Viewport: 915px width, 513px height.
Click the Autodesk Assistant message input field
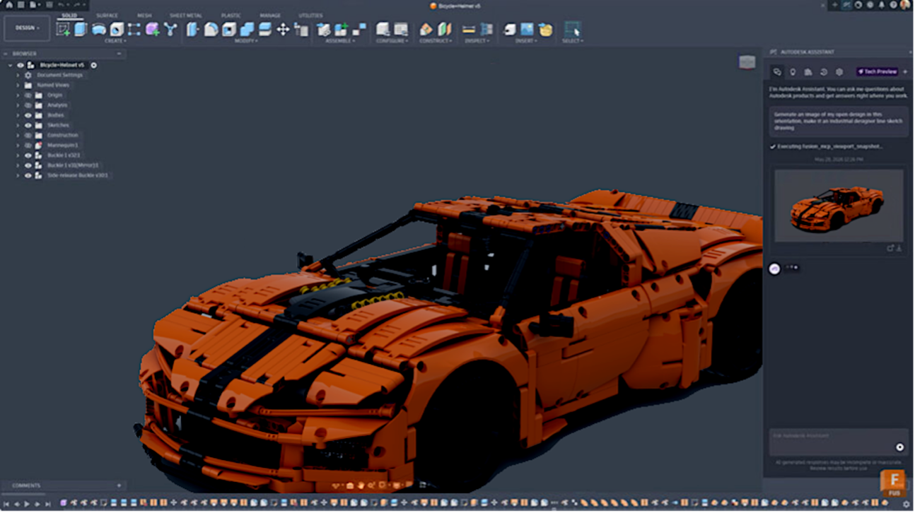[838, 441]
